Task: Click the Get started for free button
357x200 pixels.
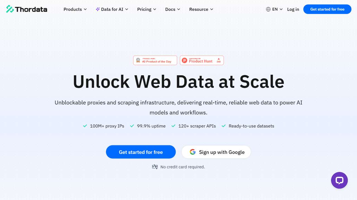Action: coord(327,9)
